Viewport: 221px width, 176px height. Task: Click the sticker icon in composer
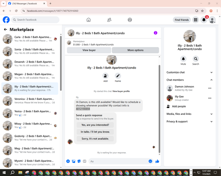pyautogui.click(x=79, y=161)
